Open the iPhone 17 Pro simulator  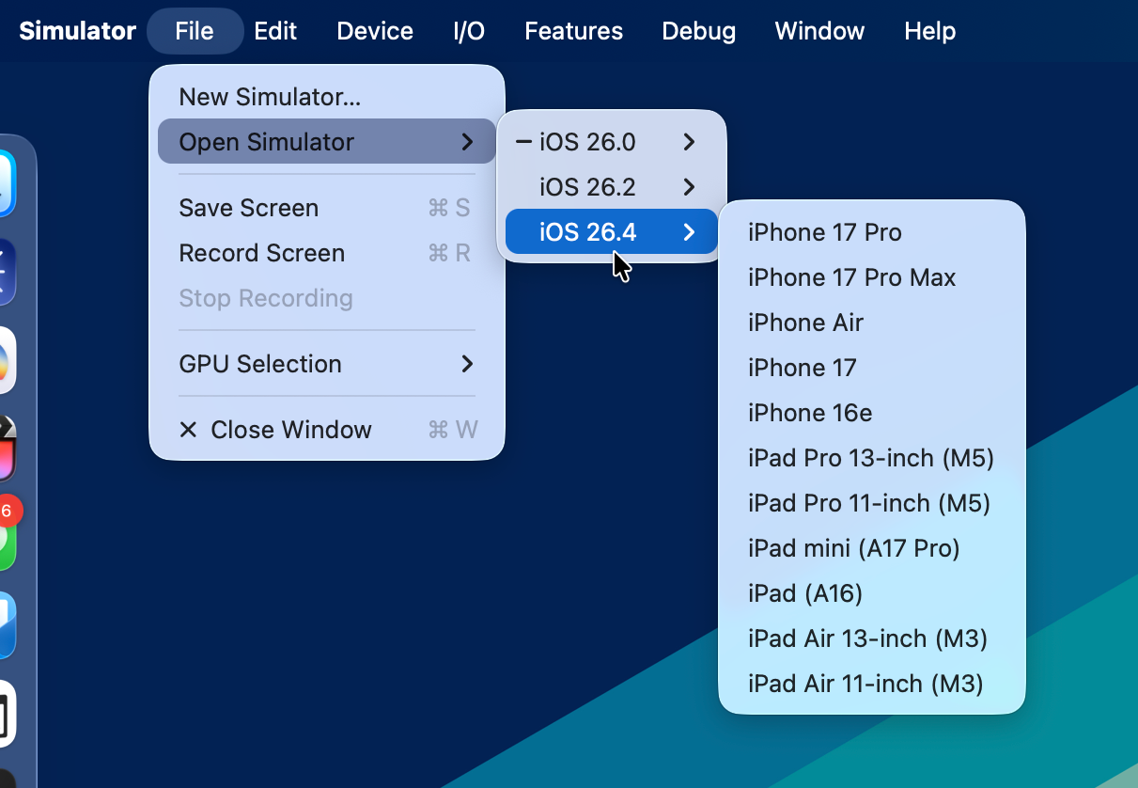(x=824, y=232)
